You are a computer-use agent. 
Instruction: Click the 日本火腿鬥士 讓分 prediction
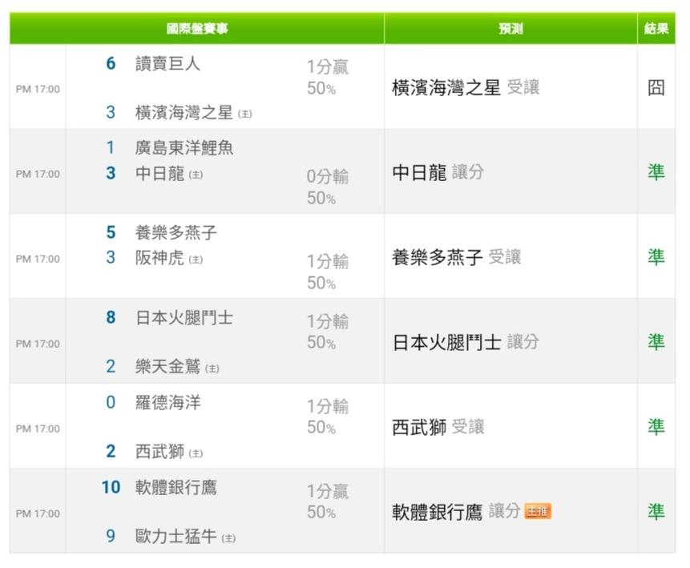click(466, 342)
